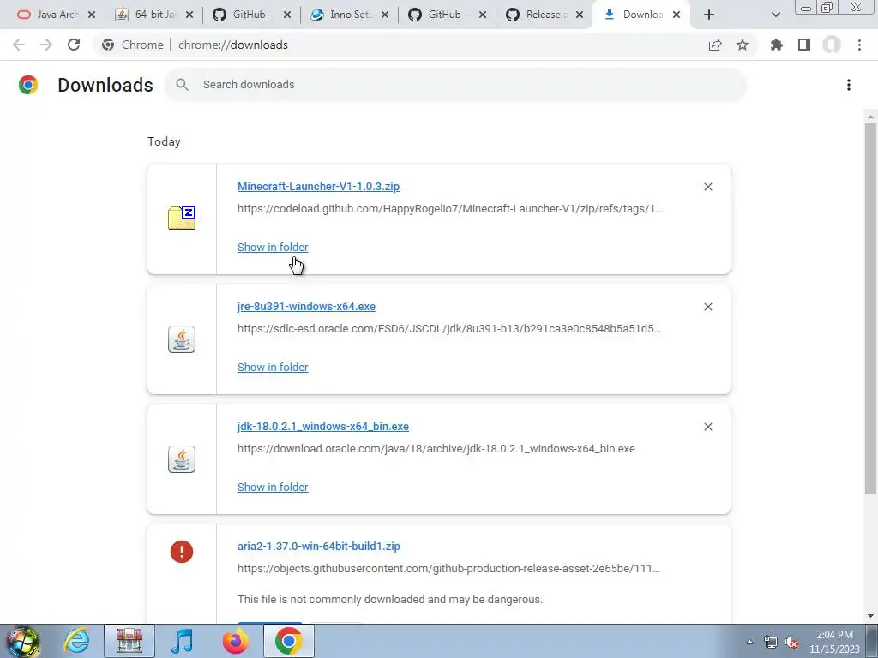Click the sdlc-esd.oracle.com source URL
This screenshot has width=878, height=658.
[x=449, y=328]
